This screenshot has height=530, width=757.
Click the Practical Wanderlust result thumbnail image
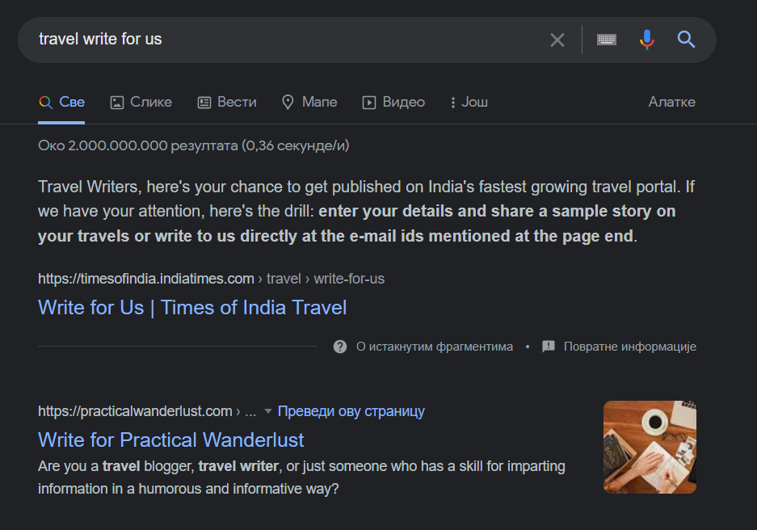(650, 447)
